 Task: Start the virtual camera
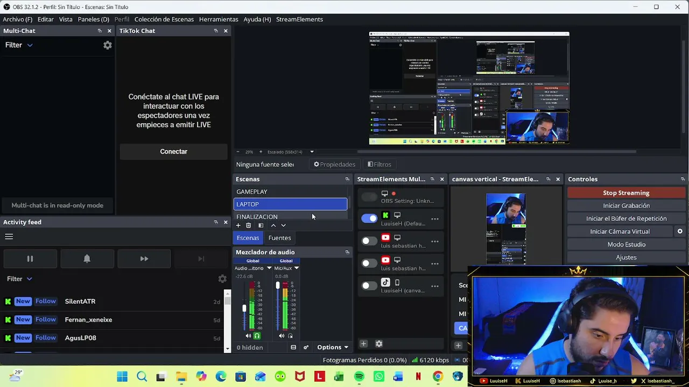[620, 232]
